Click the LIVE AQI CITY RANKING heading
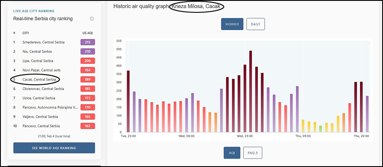 pyautogui.click(x=34, y=11)
